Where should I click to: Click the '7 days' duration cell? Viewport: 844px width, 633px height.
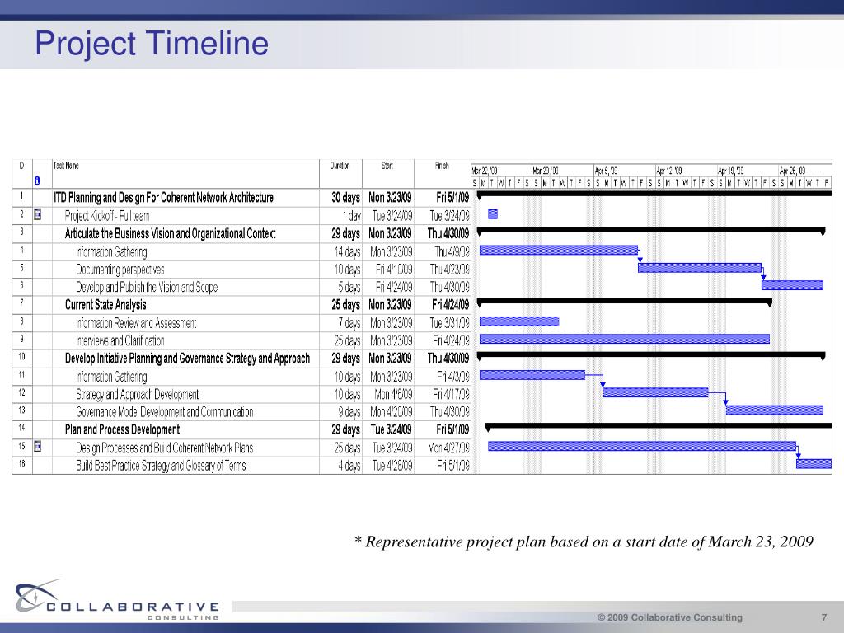pyautogui.click(x=349, y=323)
